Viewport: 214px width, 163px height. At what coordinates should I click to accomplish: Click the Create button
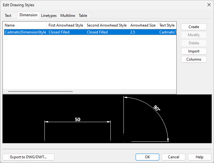coord(194,27)
